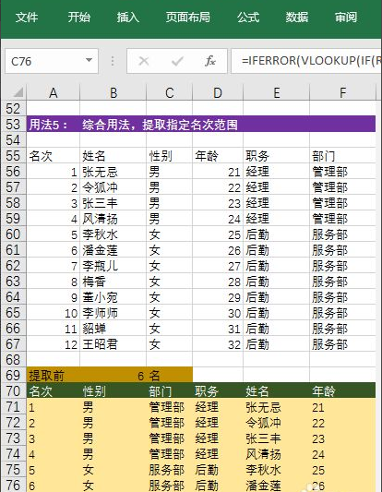Click the 名次 header cell in row 55

click(53, 156)
